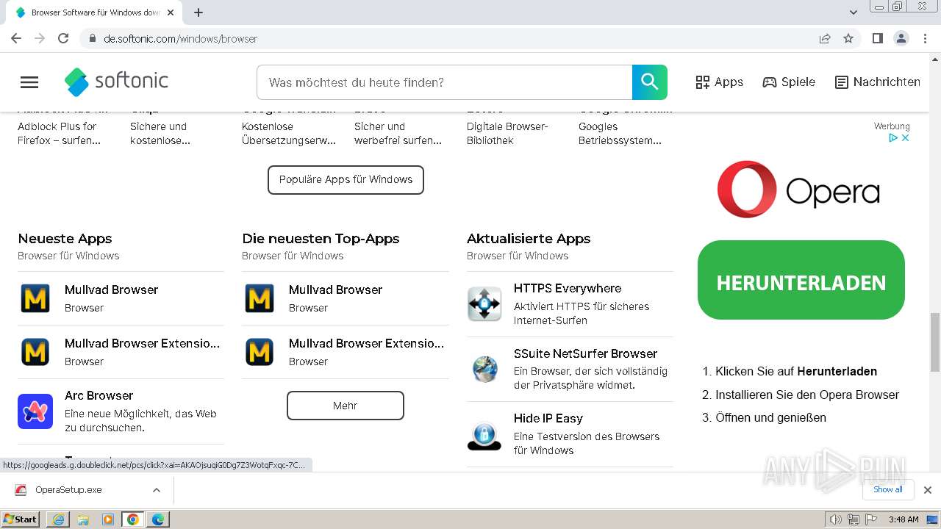Viewport: 941px width, 529px height.
Task: Open Mullvad Browser in Die neuesten Top-Apps
Action: pyautogui.click(x=335, y=289)
